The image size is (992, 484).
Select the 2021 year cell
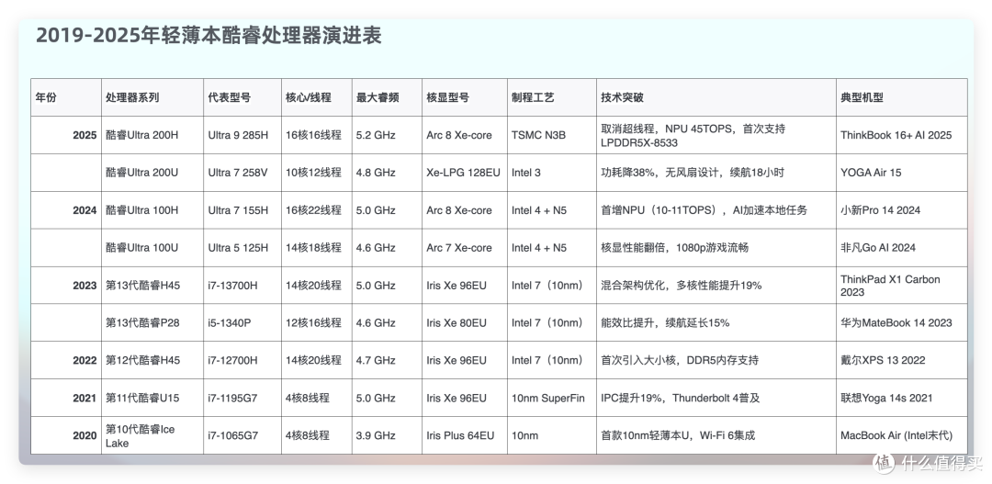pos(66,398)
